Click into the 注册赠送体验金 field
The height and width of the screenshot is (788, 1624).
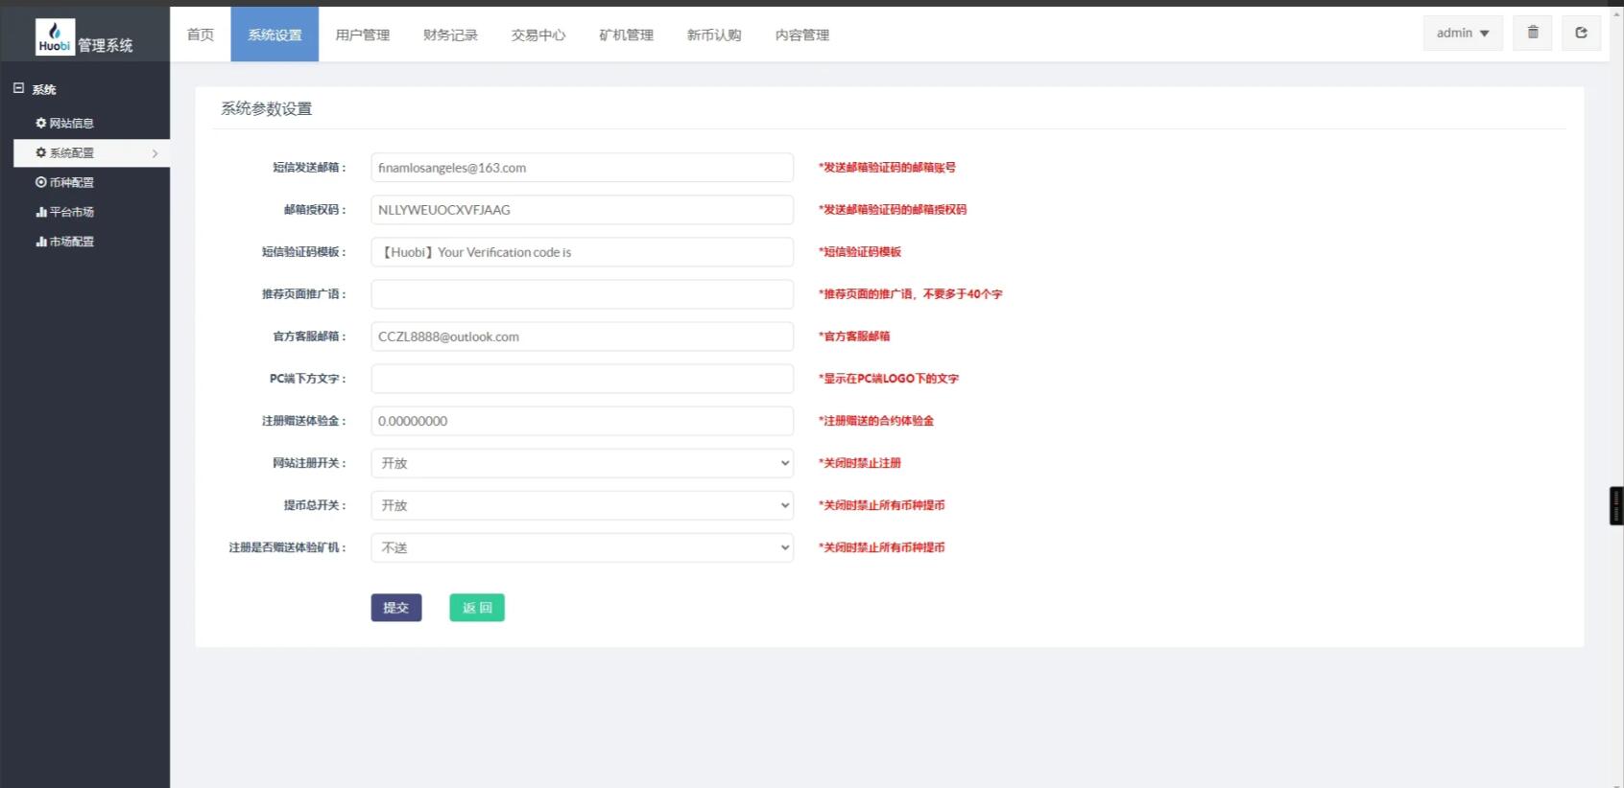(582, 421)
